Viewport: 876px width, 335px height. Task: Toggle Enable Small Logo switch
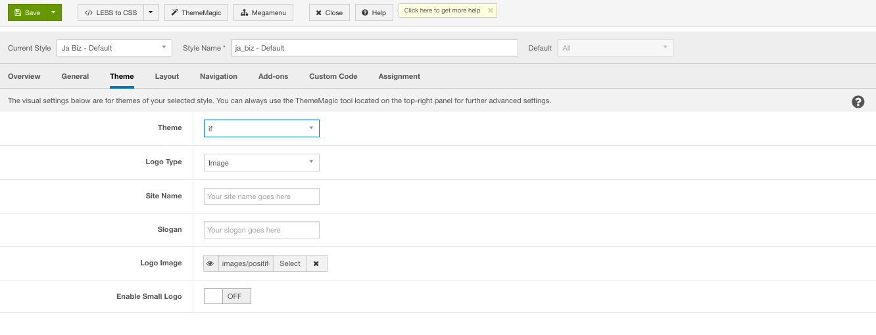pos(228,296)
